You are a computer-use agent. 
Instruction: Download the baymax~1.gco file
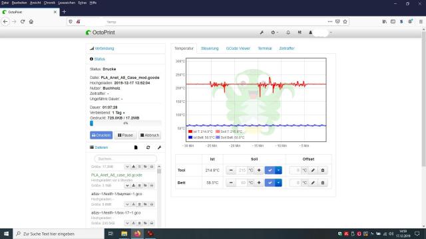[133, 204]
